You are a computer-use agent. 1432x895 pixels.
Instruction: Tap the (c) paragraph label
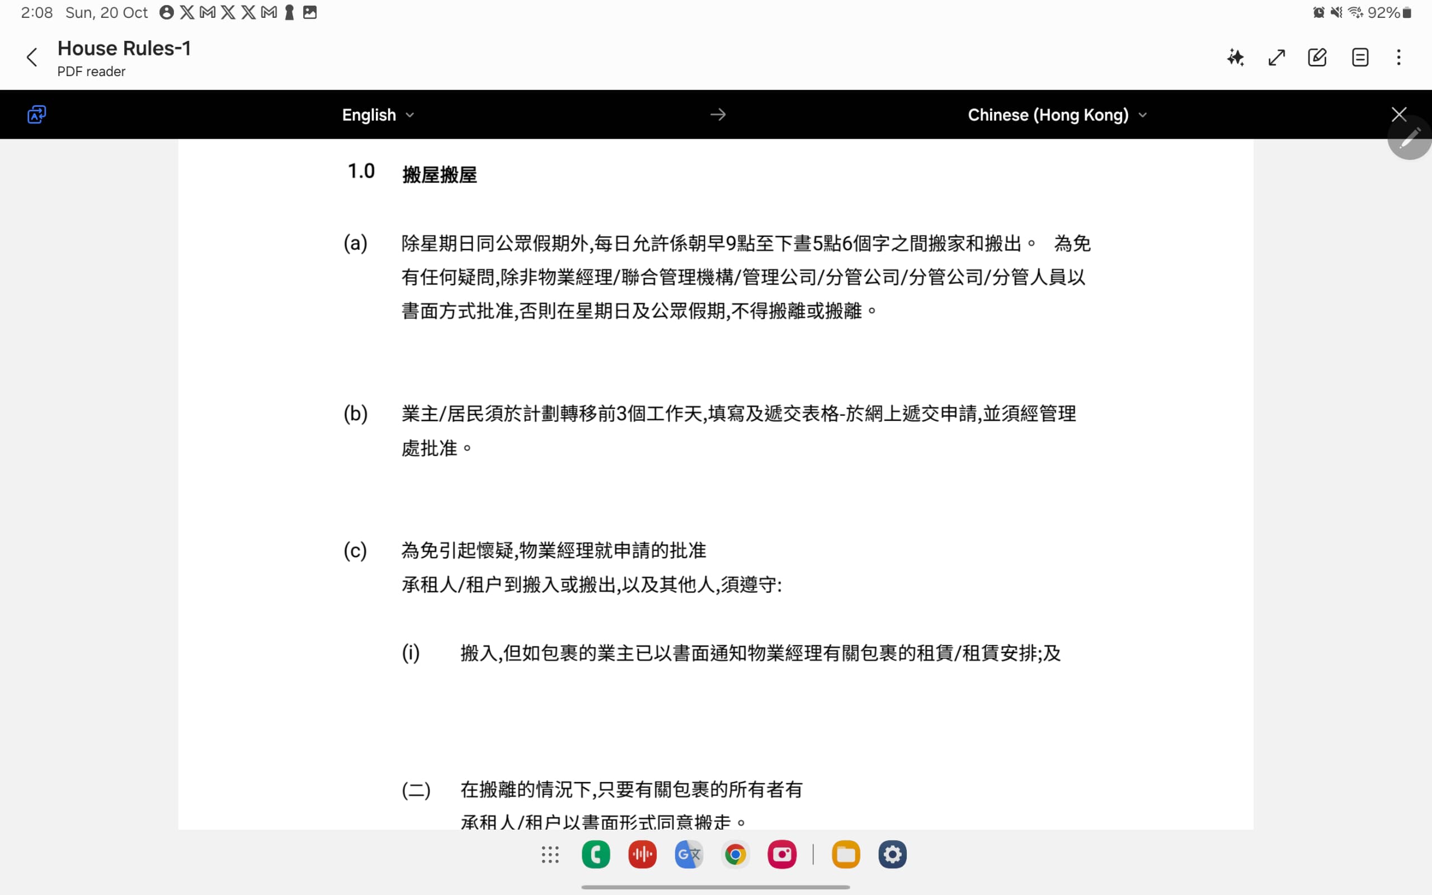tap(355, 551)
